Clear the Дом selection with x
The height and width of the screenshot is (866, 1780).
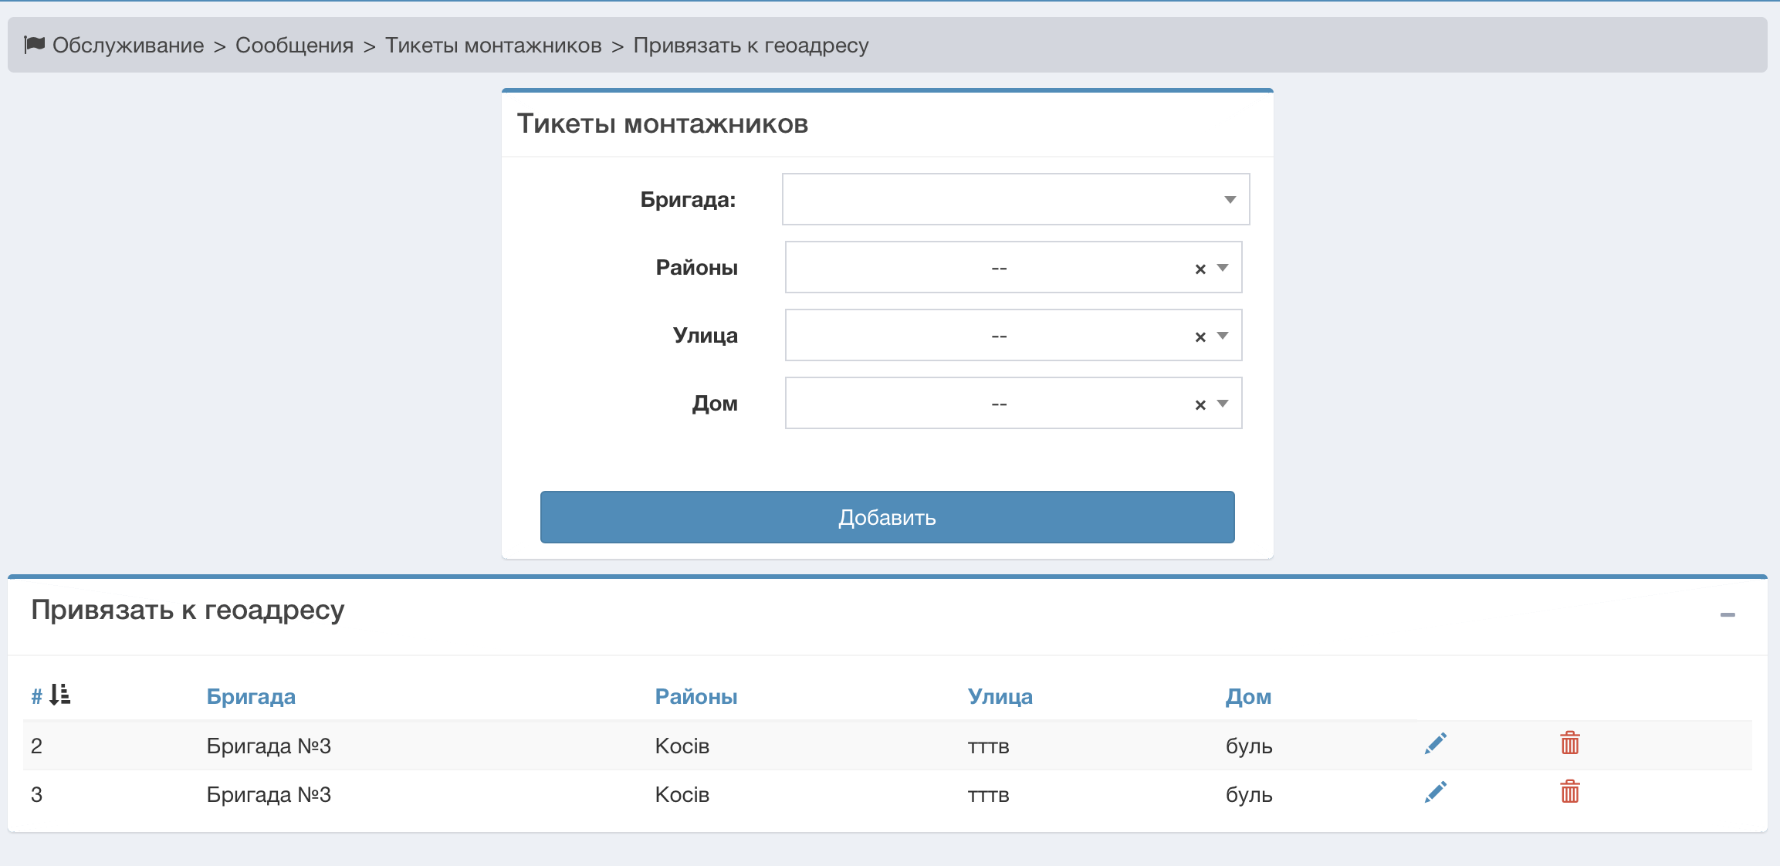coord(1200,404)
